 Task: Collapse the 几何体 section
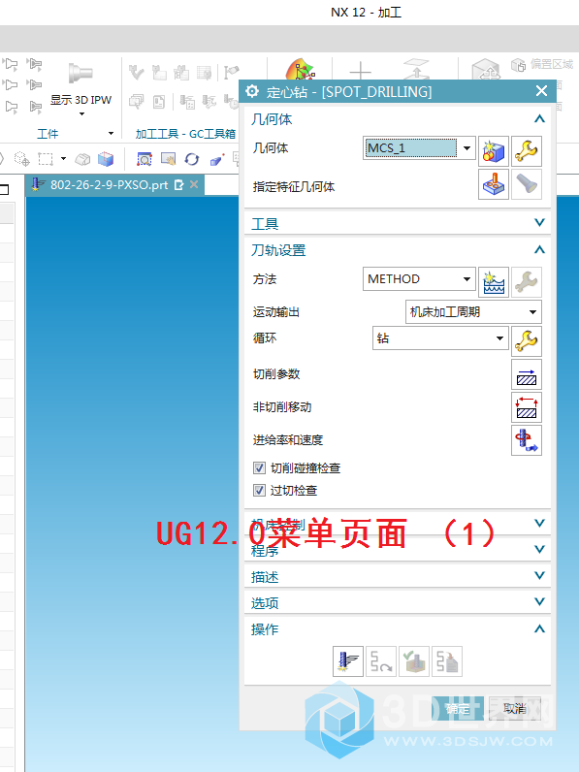click(539, 119)
